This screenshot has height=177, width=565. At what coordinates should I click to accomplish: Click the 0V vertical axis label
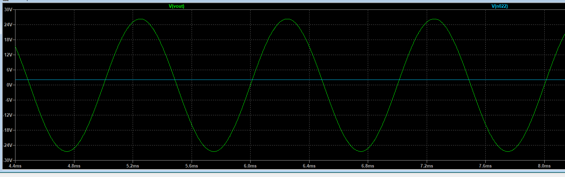(9, 85)
